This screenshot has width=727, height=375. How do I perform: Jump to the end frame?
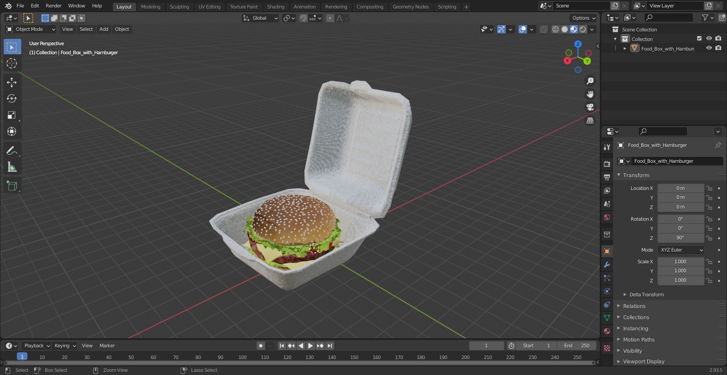point(329,346)
